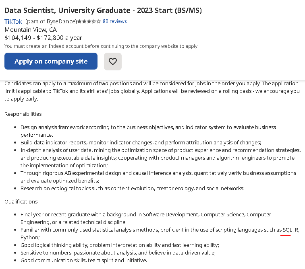The width and height of the screenshot is (305, 269).
Task: Click the $104,149 - $172,800 salary text
Action: click(x=43, y=38)
